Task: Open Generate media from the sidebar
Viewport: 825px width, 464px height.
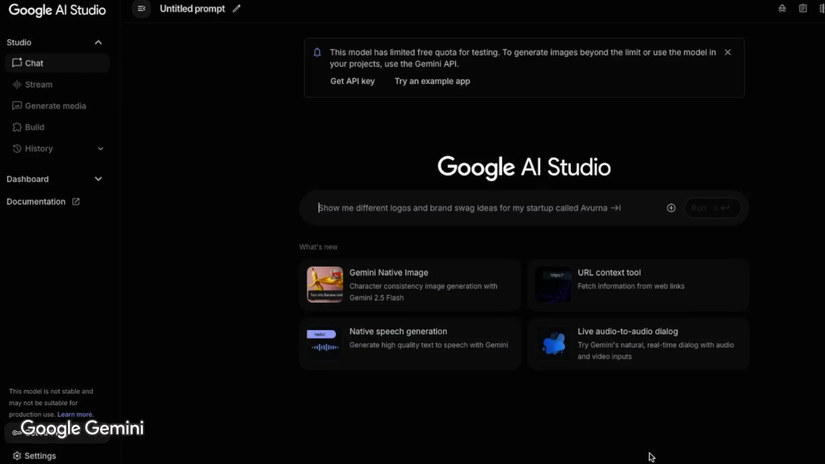Action: pos(54,106)
